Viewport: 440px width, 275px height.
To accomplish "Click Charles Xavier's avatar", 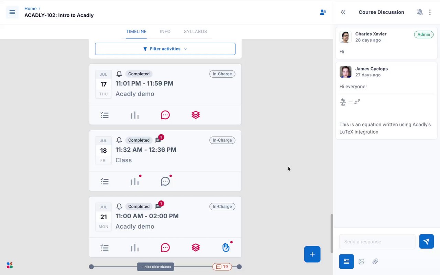I will point(345,37).
